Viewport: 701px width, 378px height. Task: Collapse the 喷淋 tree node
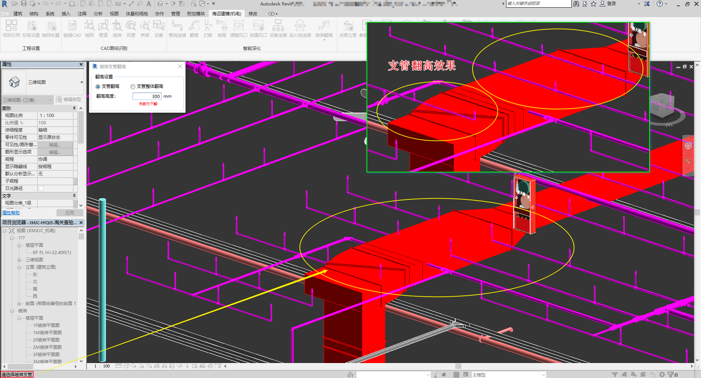click(x=12, y=311)
